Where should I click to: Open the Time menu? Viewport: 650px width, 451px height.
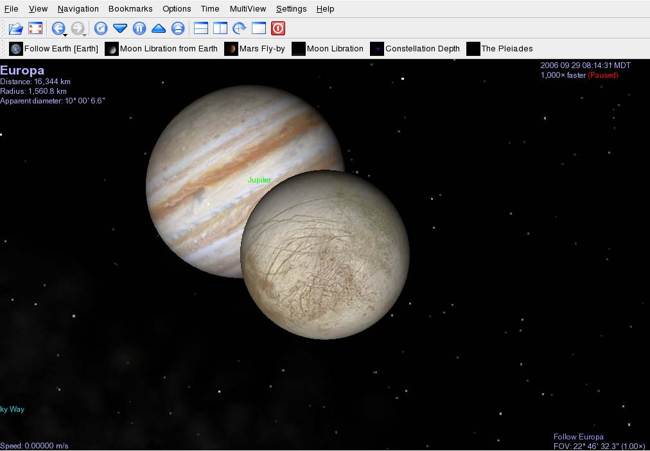pos(210,9)
